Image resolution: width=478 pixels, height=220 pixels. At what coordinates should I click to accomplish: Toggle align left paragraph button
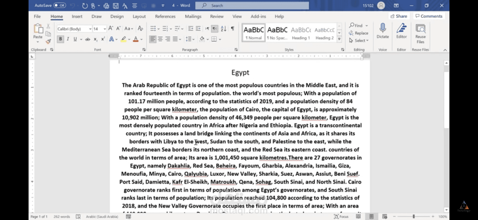(153, 39)
